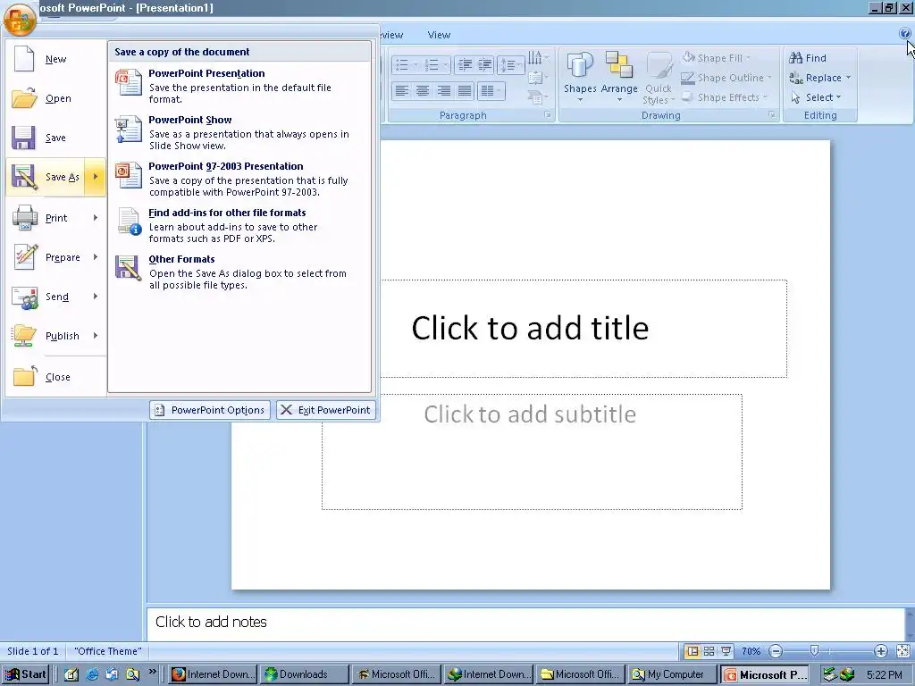Open Find add-ins for other file formats
915x686 pixels.
pyautogui.click(x=239, y=226)
